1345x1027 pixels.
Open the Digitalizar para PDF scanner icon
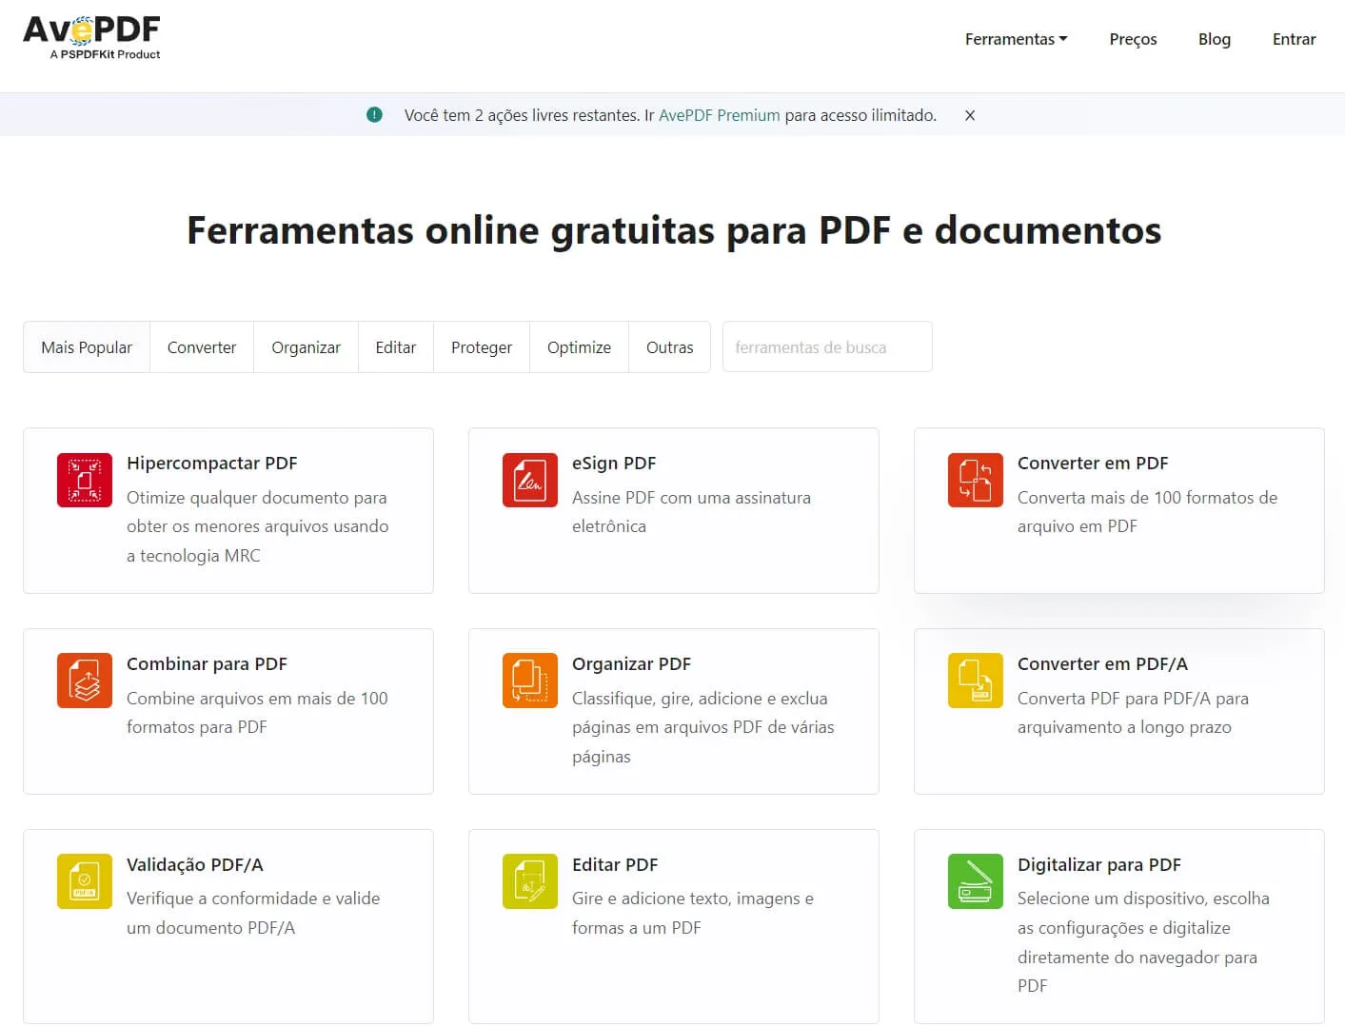pos(975,881)
